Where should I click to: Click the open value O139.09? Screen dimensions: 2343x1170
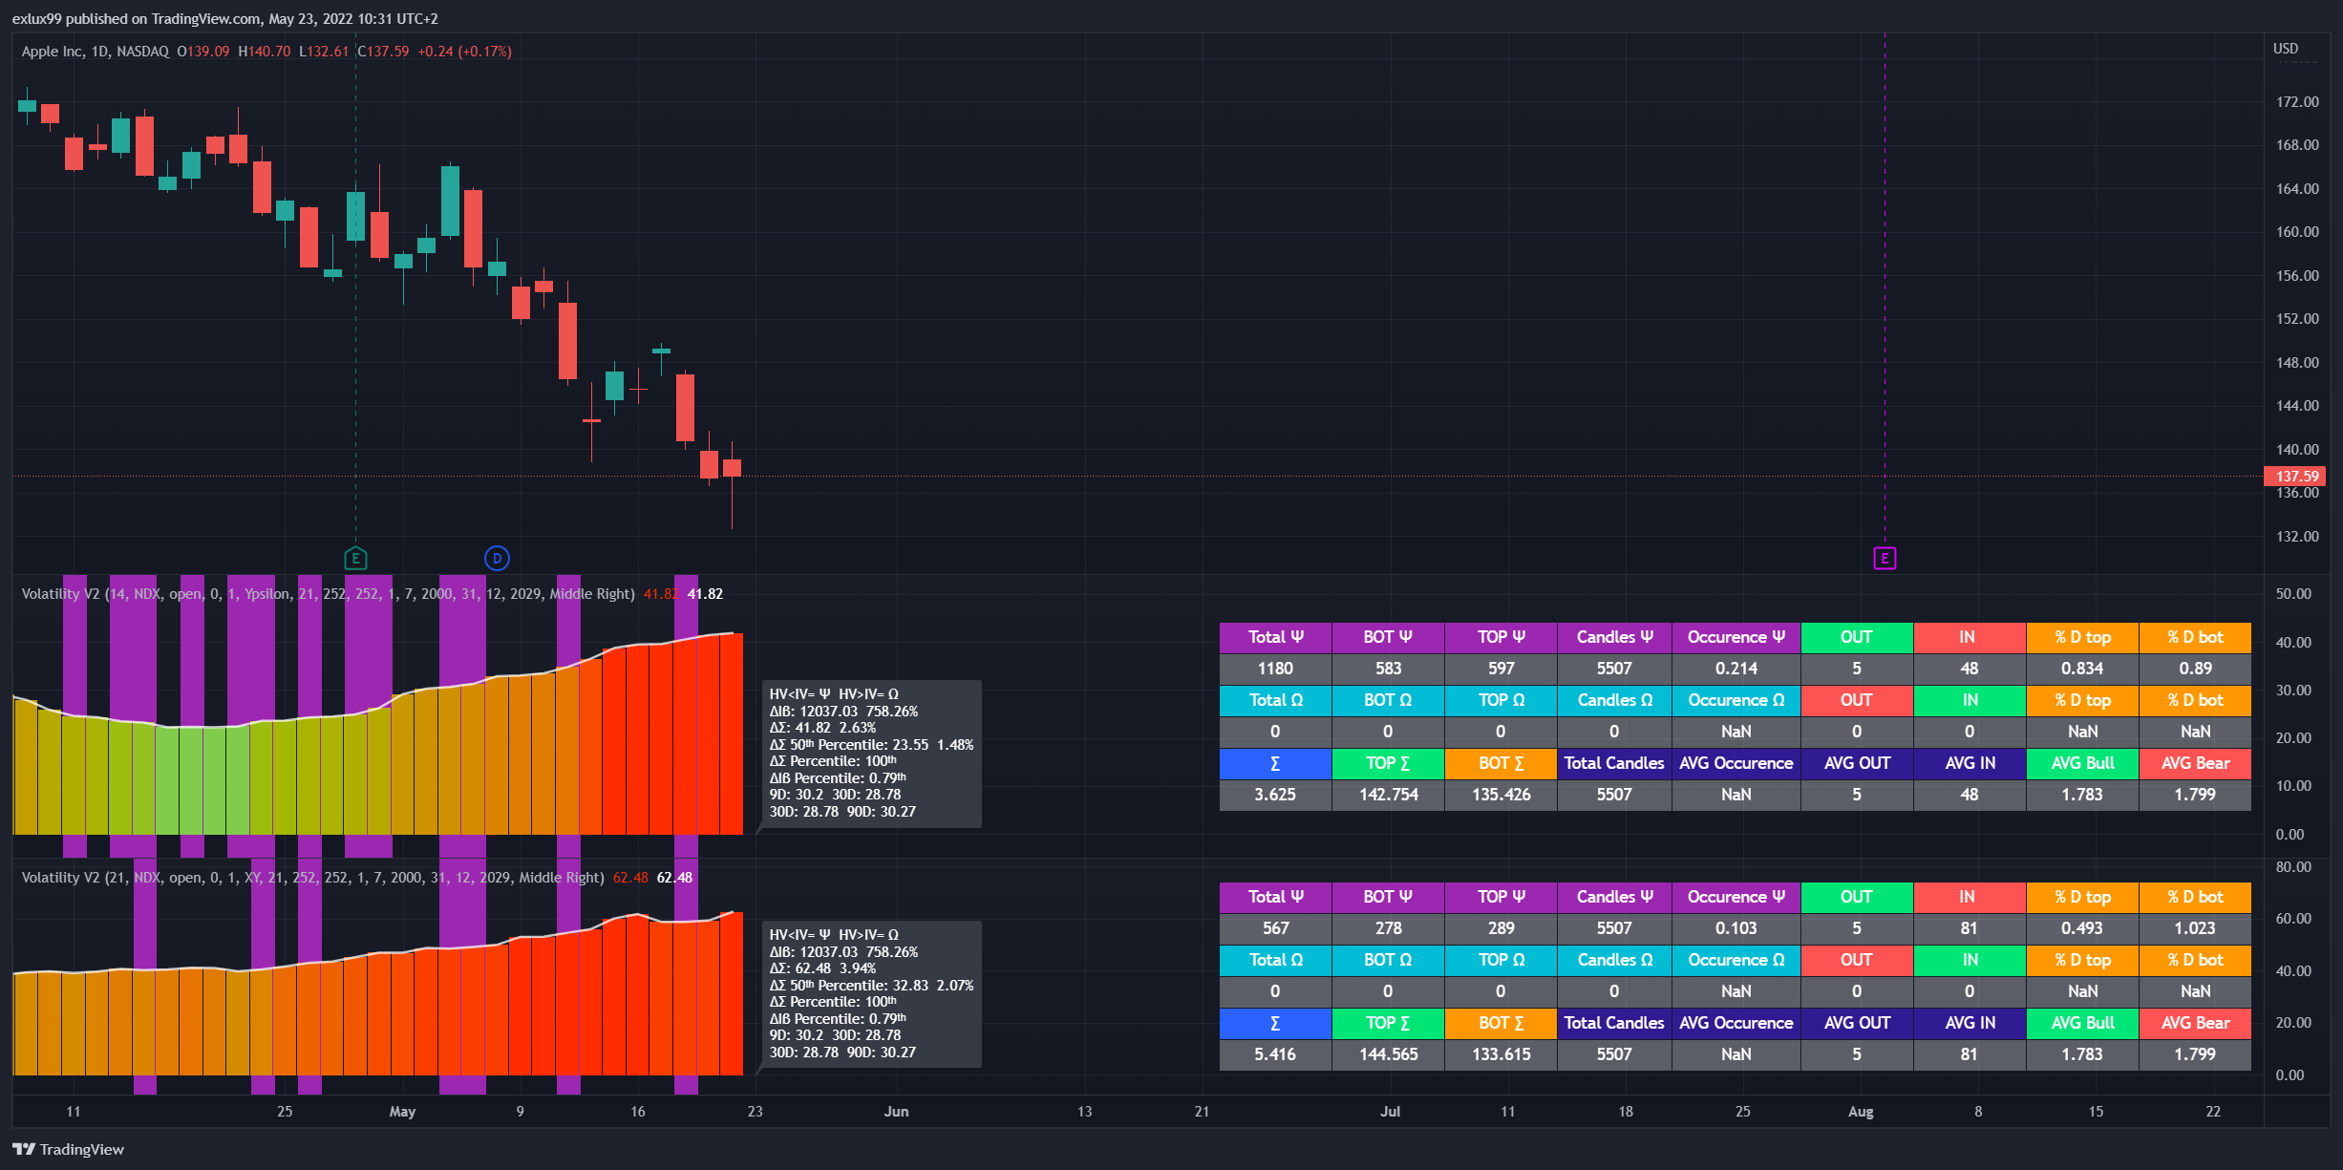click(203, 52)
